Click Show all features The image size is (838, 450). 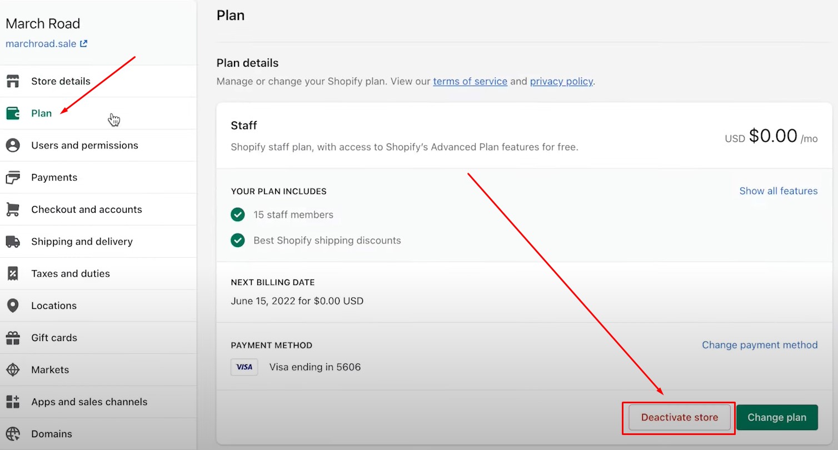(779, 191)
